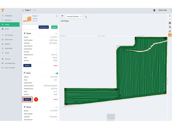Open the 1 PUC source link for Plant
172x129 pixels.
click(55, 94)
